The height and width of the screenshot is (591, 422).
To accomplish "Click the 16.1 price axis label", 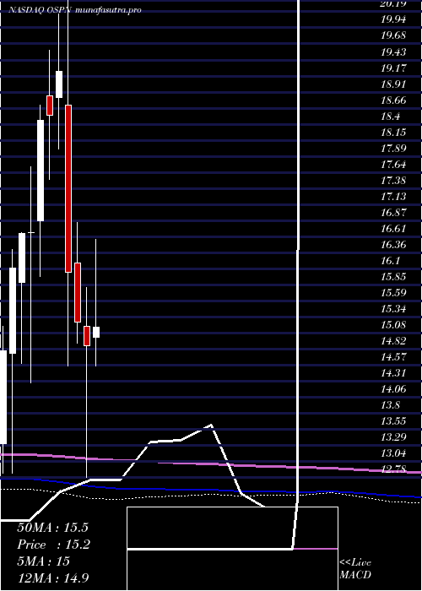I will pos(390,261).
